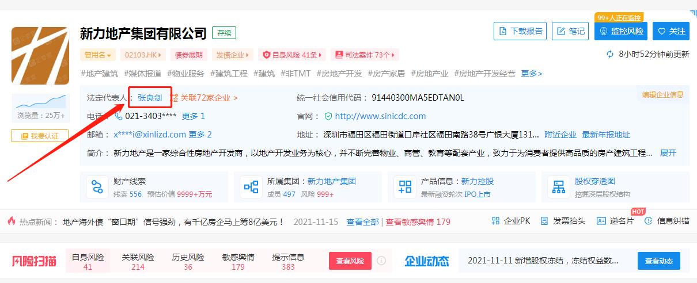Screen dimensions: 697x283
Task: Click the #物业服务 hashtag
Action: [185, 74]
